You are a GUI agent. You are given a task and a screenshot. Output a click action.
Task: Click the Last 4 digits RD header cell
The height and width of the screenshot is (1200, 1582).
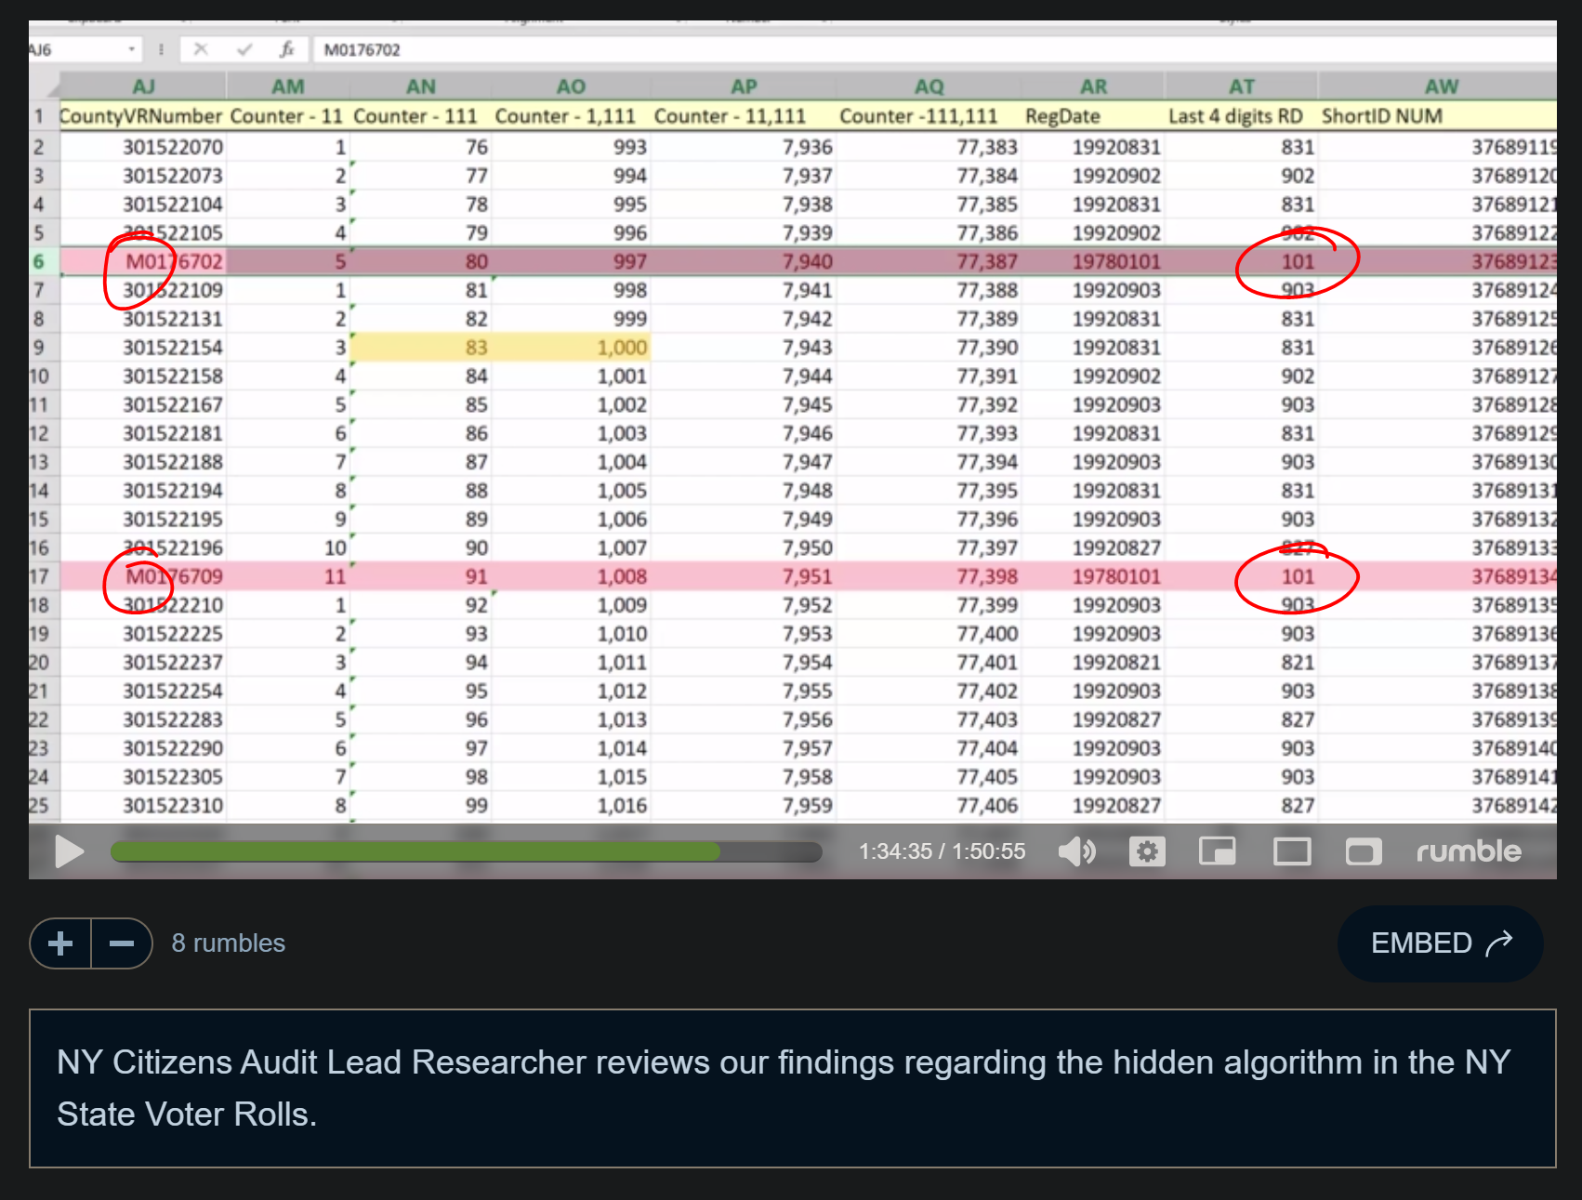coord(1241,116)
